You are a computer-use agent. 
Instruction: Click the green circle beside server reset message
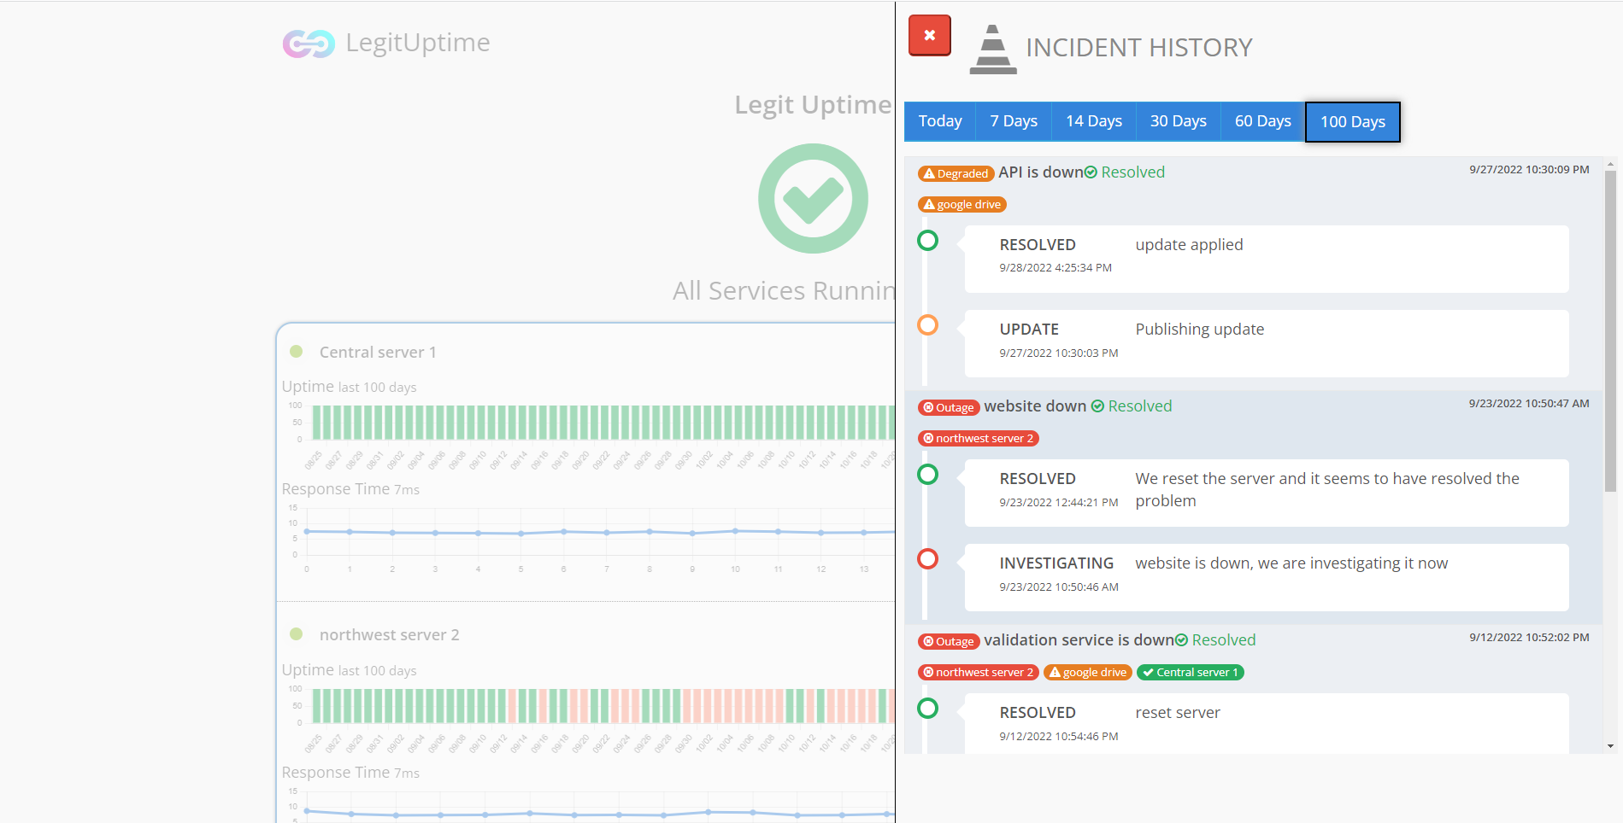(x=927, y=475)
